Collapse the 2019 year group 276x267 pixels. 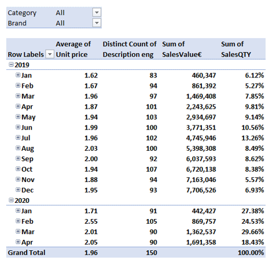tap(11, 65)
